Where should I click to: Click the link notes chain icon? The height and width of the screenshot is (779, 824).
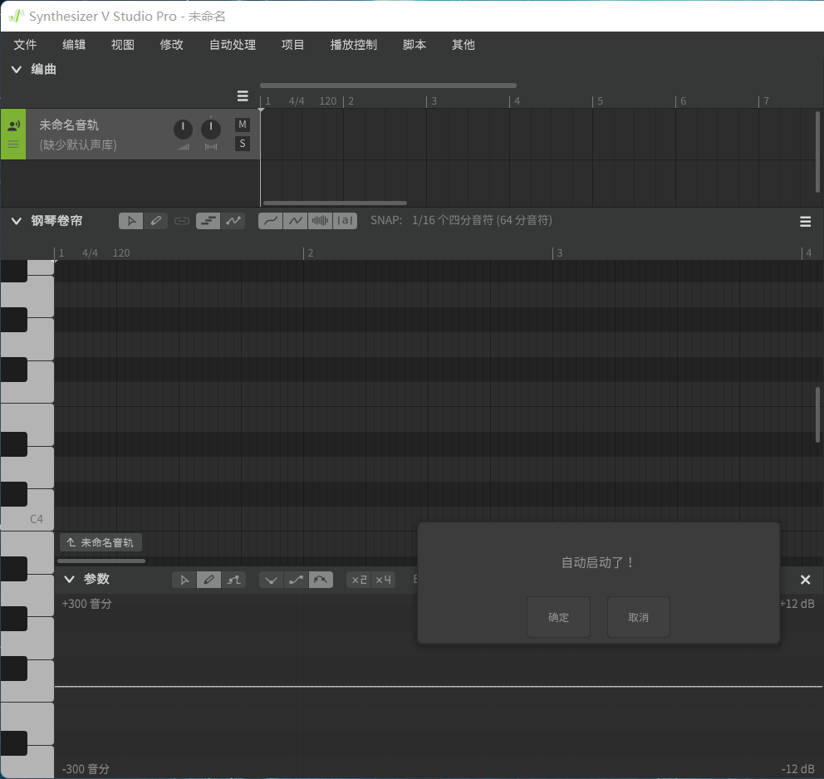(x=182, y=221)
